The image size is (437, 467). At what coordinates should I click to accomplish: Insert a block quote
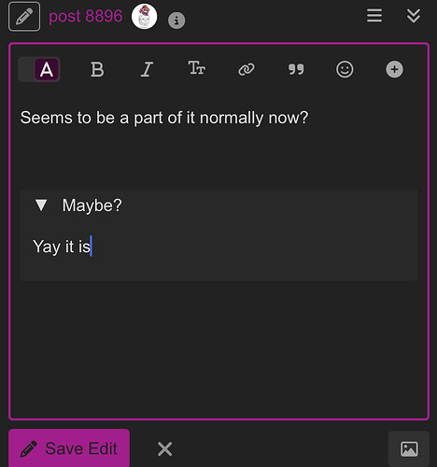pyautogui.click(x=296, y=69)
